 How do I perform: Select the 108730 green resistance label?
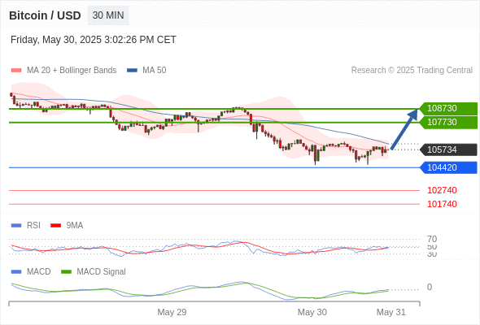click(x=448, y=108)
